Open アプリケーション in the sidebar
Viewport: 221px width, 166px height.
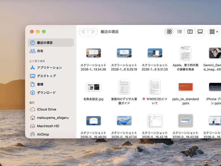(x=51, y=68)
